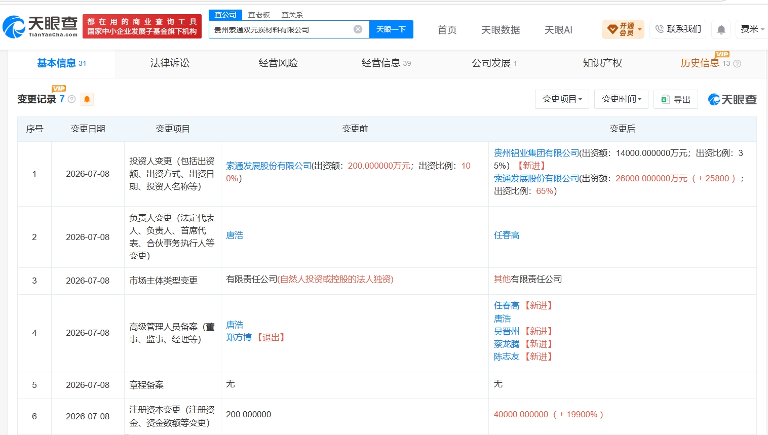This screenshot has height=435, width=768.
Task: Open the 经营风险 tab
Action: [x=278, y=63]
